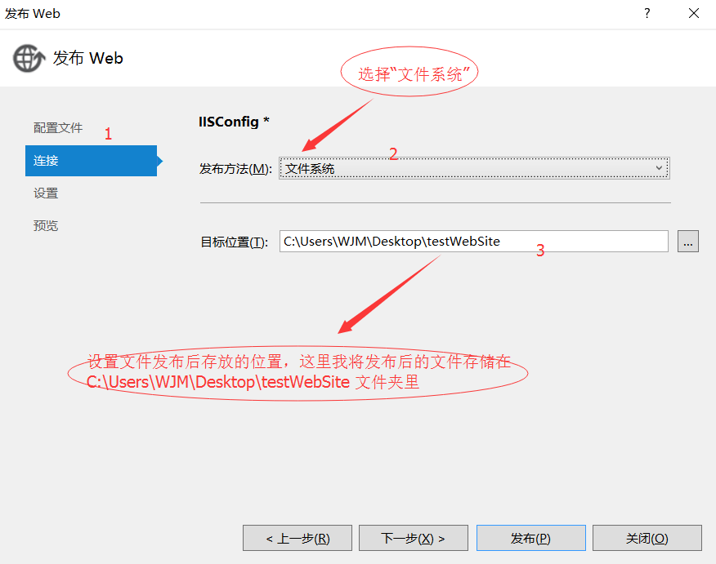Open the browse folder dialog with ... button
The image size is (716, 564).
(x=687, y=241)
